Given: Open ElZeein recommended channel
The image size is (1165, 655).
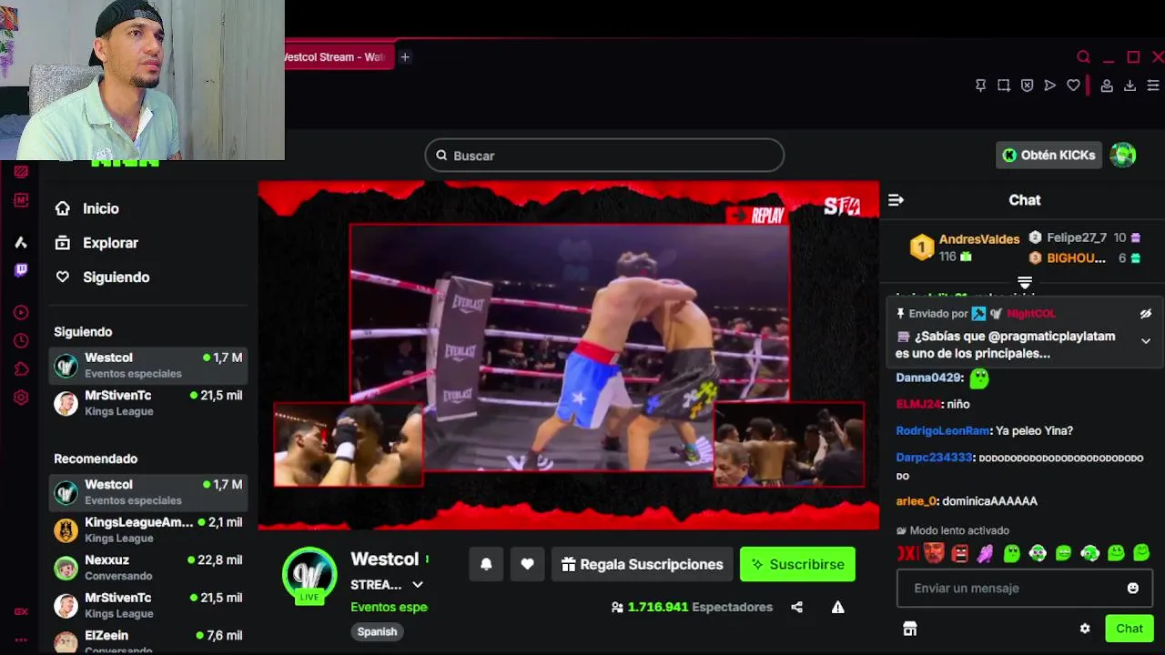Looking at the screenshot, I should coord(148,641).
